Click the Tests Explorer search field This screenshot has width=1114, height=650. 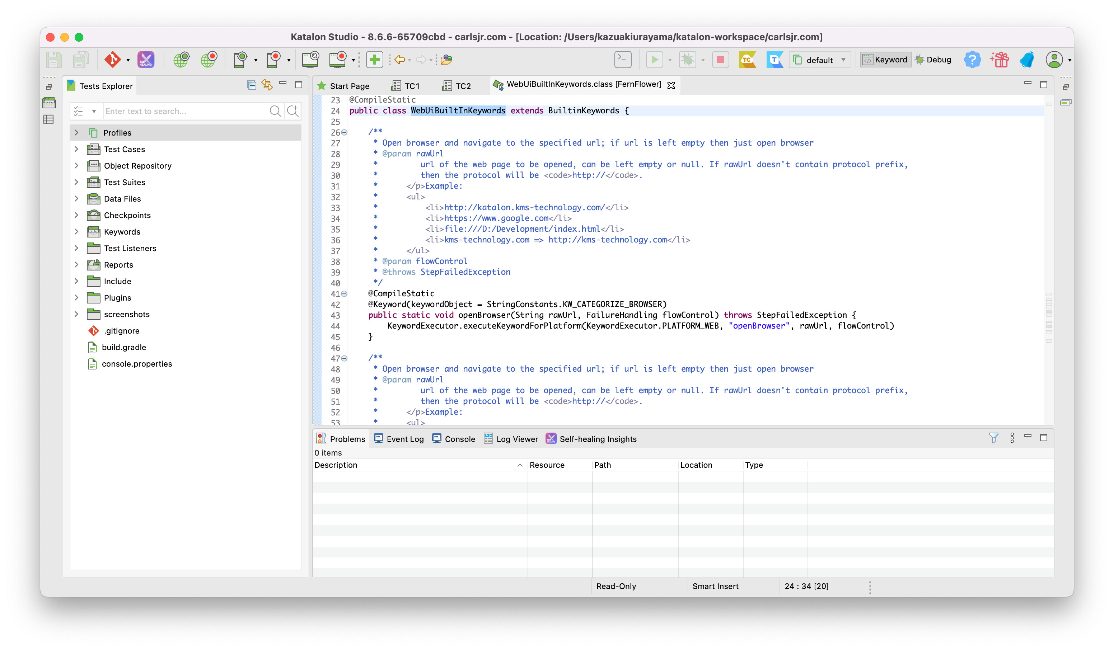point(185,111)
